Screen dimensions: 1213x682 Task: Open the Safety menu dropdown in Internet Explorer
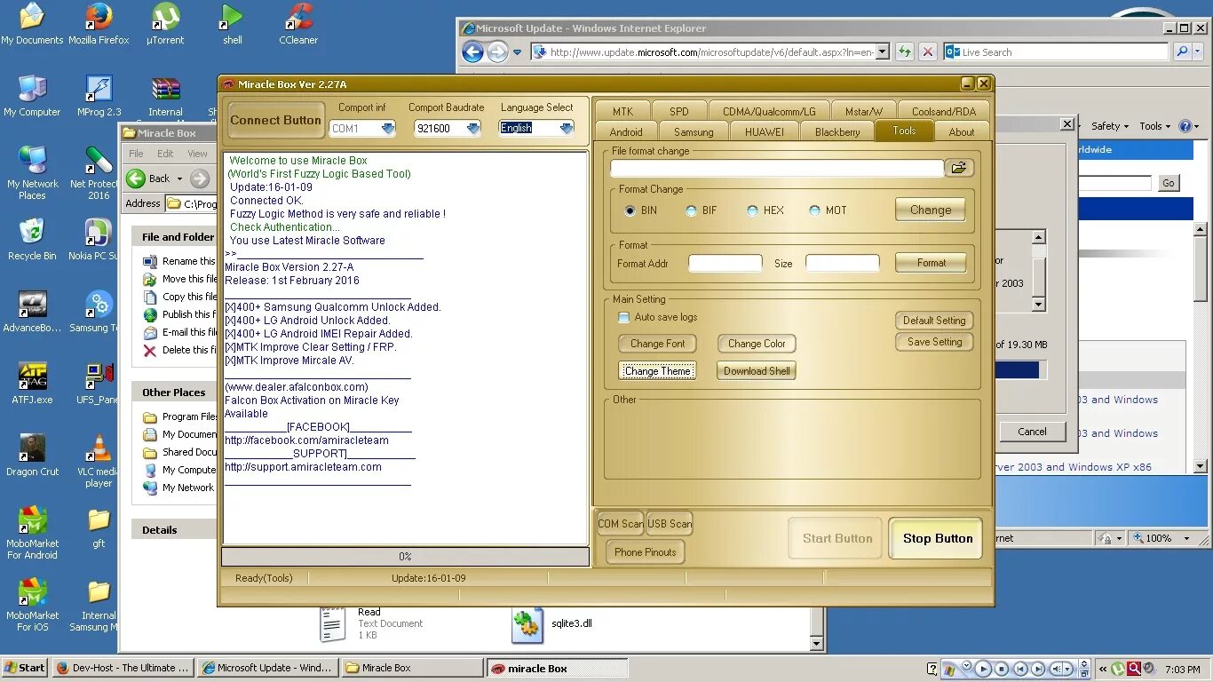[x=1110, y=126]
